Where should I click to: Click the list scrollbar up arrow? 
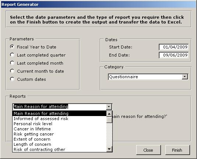[x=109, y=114]
